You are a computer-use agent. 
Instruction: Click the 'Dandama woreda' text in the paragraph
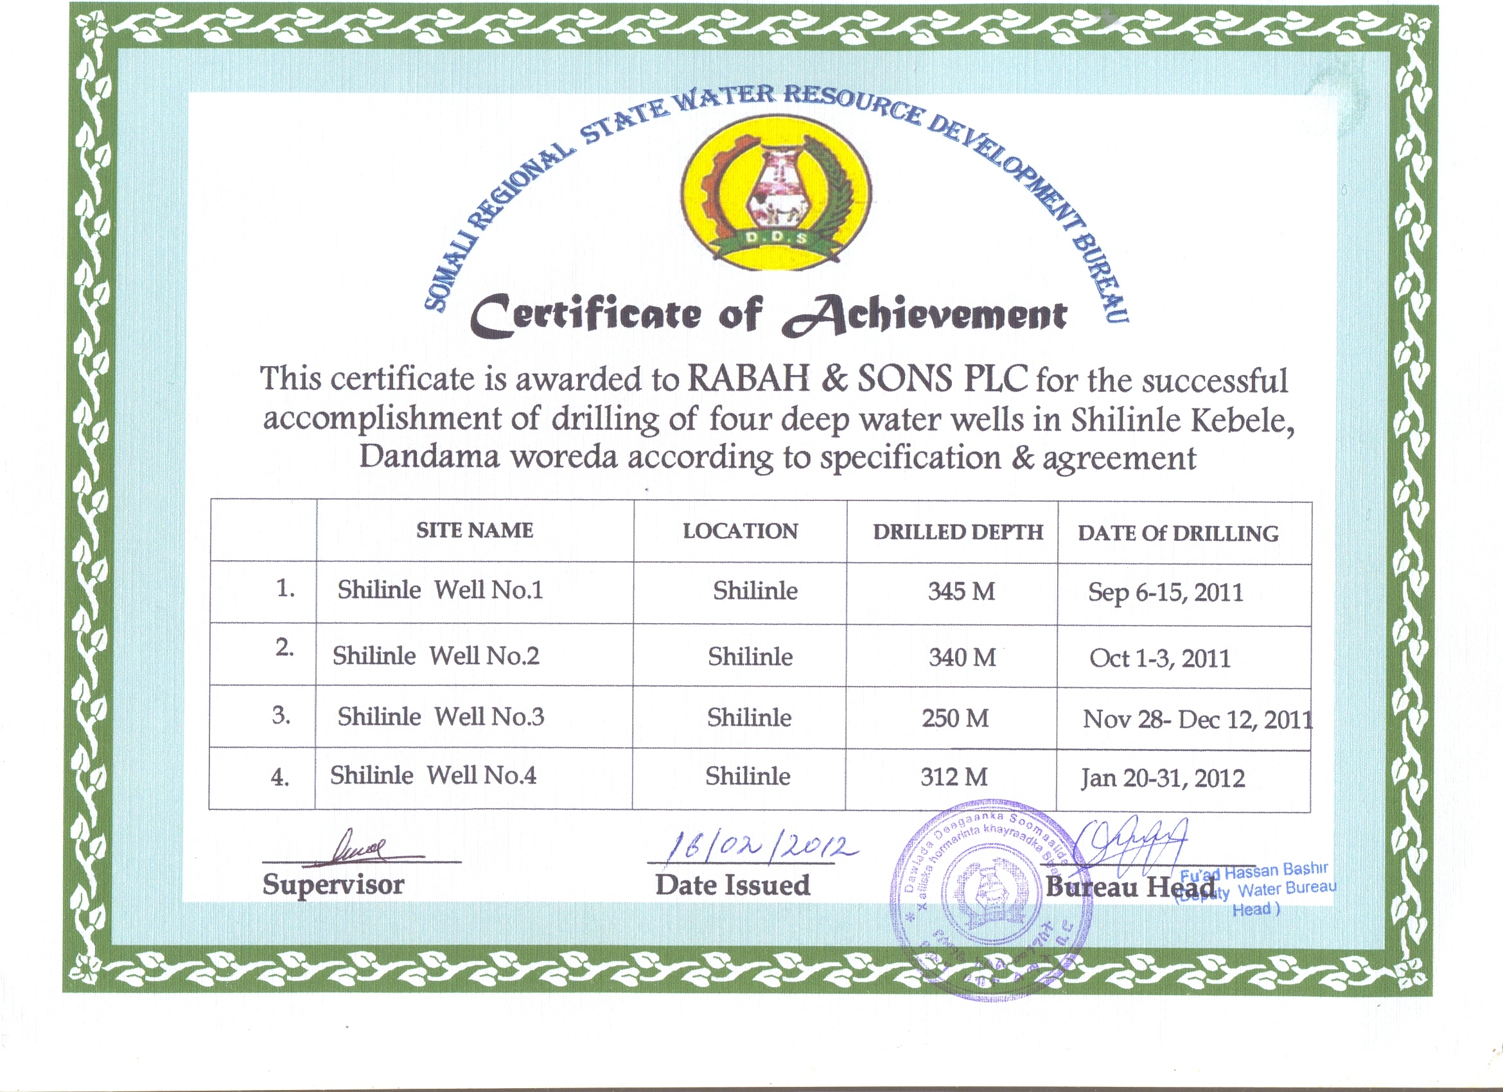pos(488,457)
